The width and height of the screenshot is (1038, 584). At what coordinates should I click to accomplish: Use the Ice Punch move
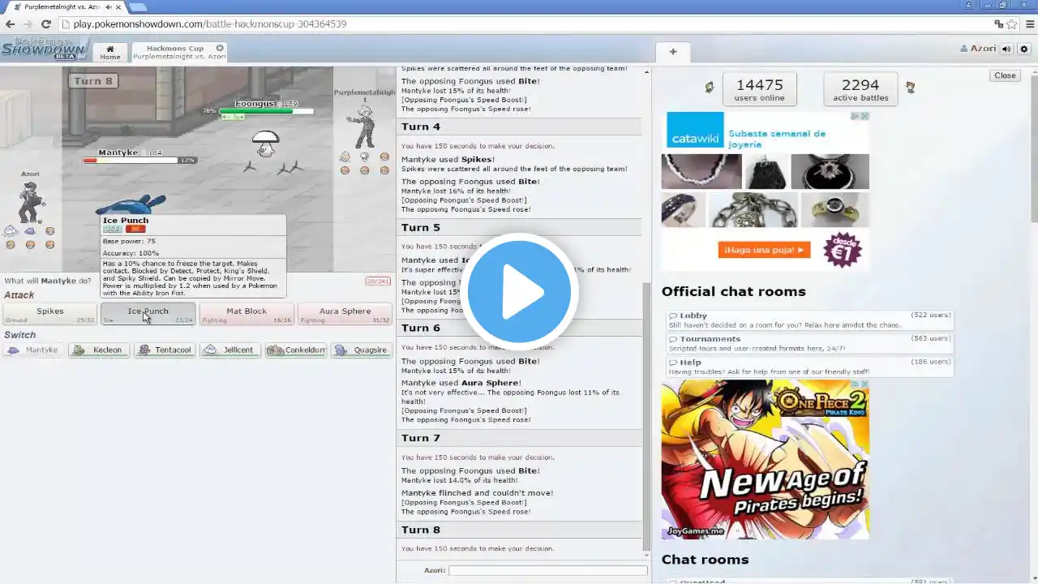coord(148,314)
